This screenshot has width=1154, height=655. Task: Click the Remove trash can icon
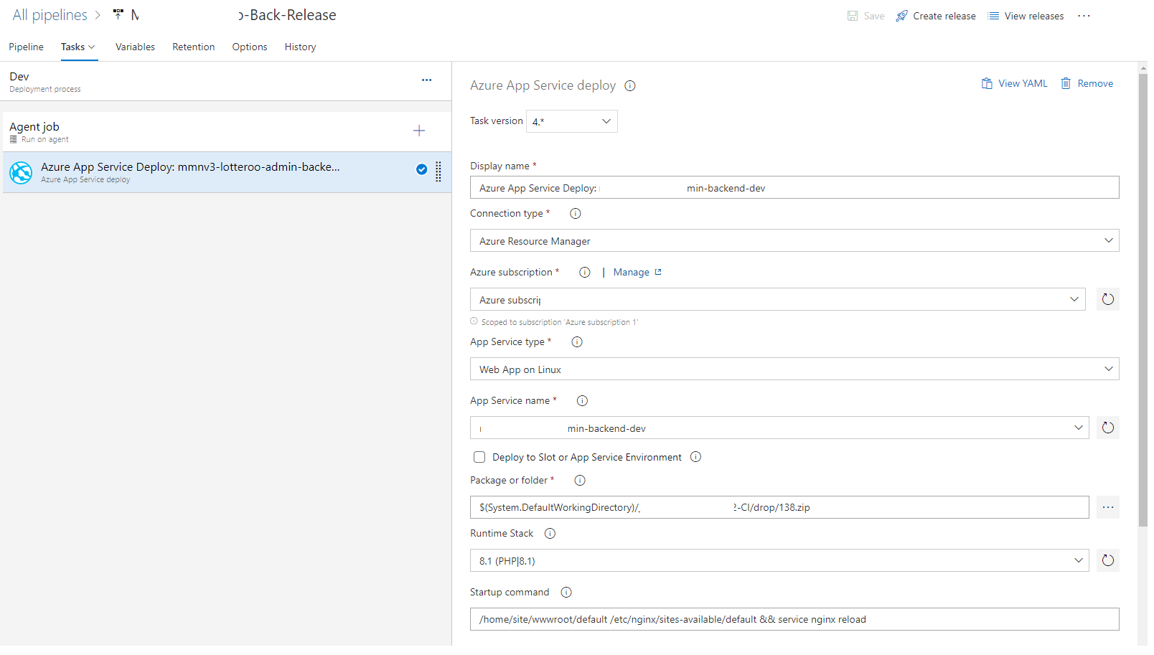pyautogui.click(x=1066, y=83)
